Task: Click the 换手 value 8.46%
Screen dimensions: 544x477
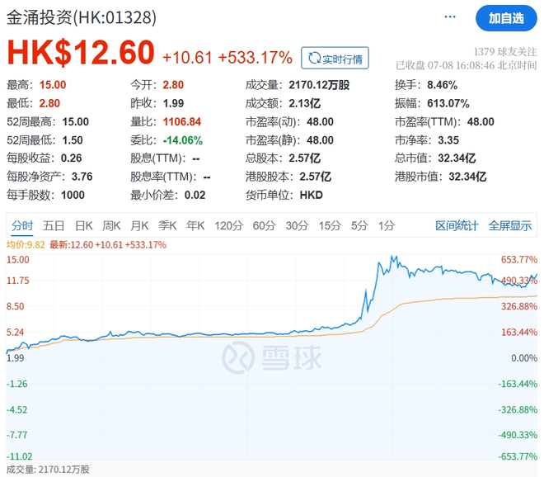Action: (442, 85)
